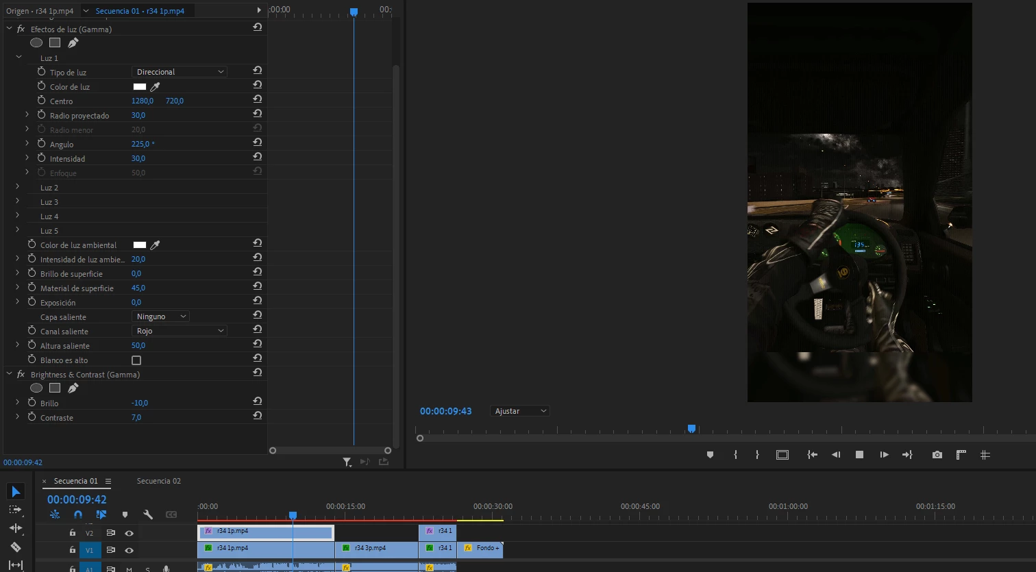This screenshot has width=1036, height=572.
Task: Open Color de luz ambiental swatch
Action: pos(139,245)
